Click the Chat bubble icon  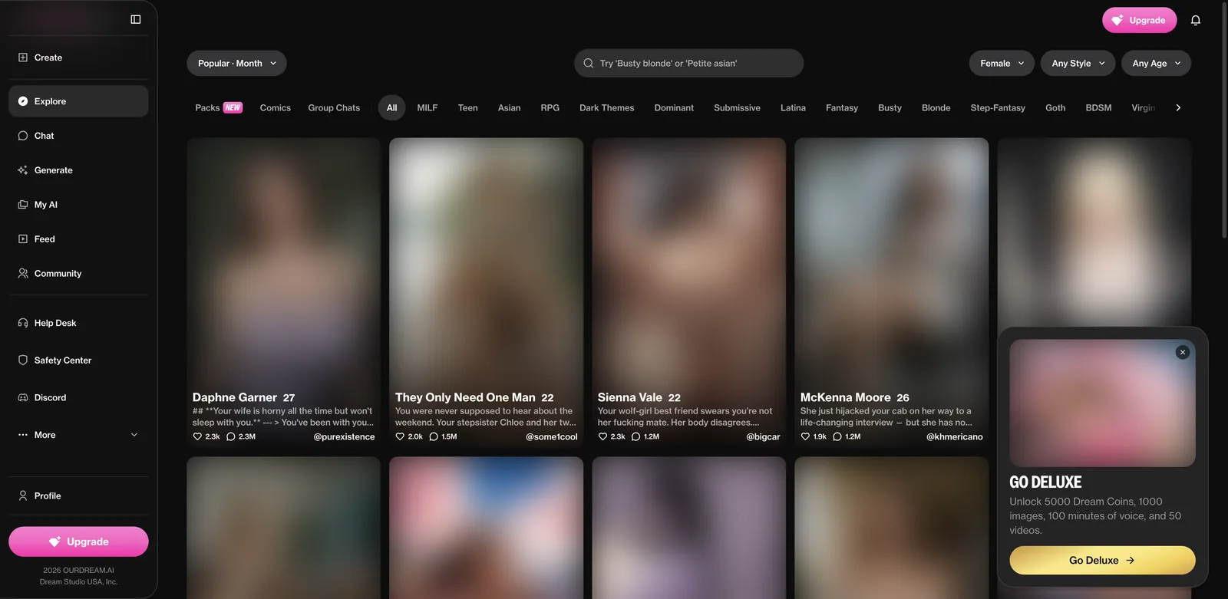point(23,136)
